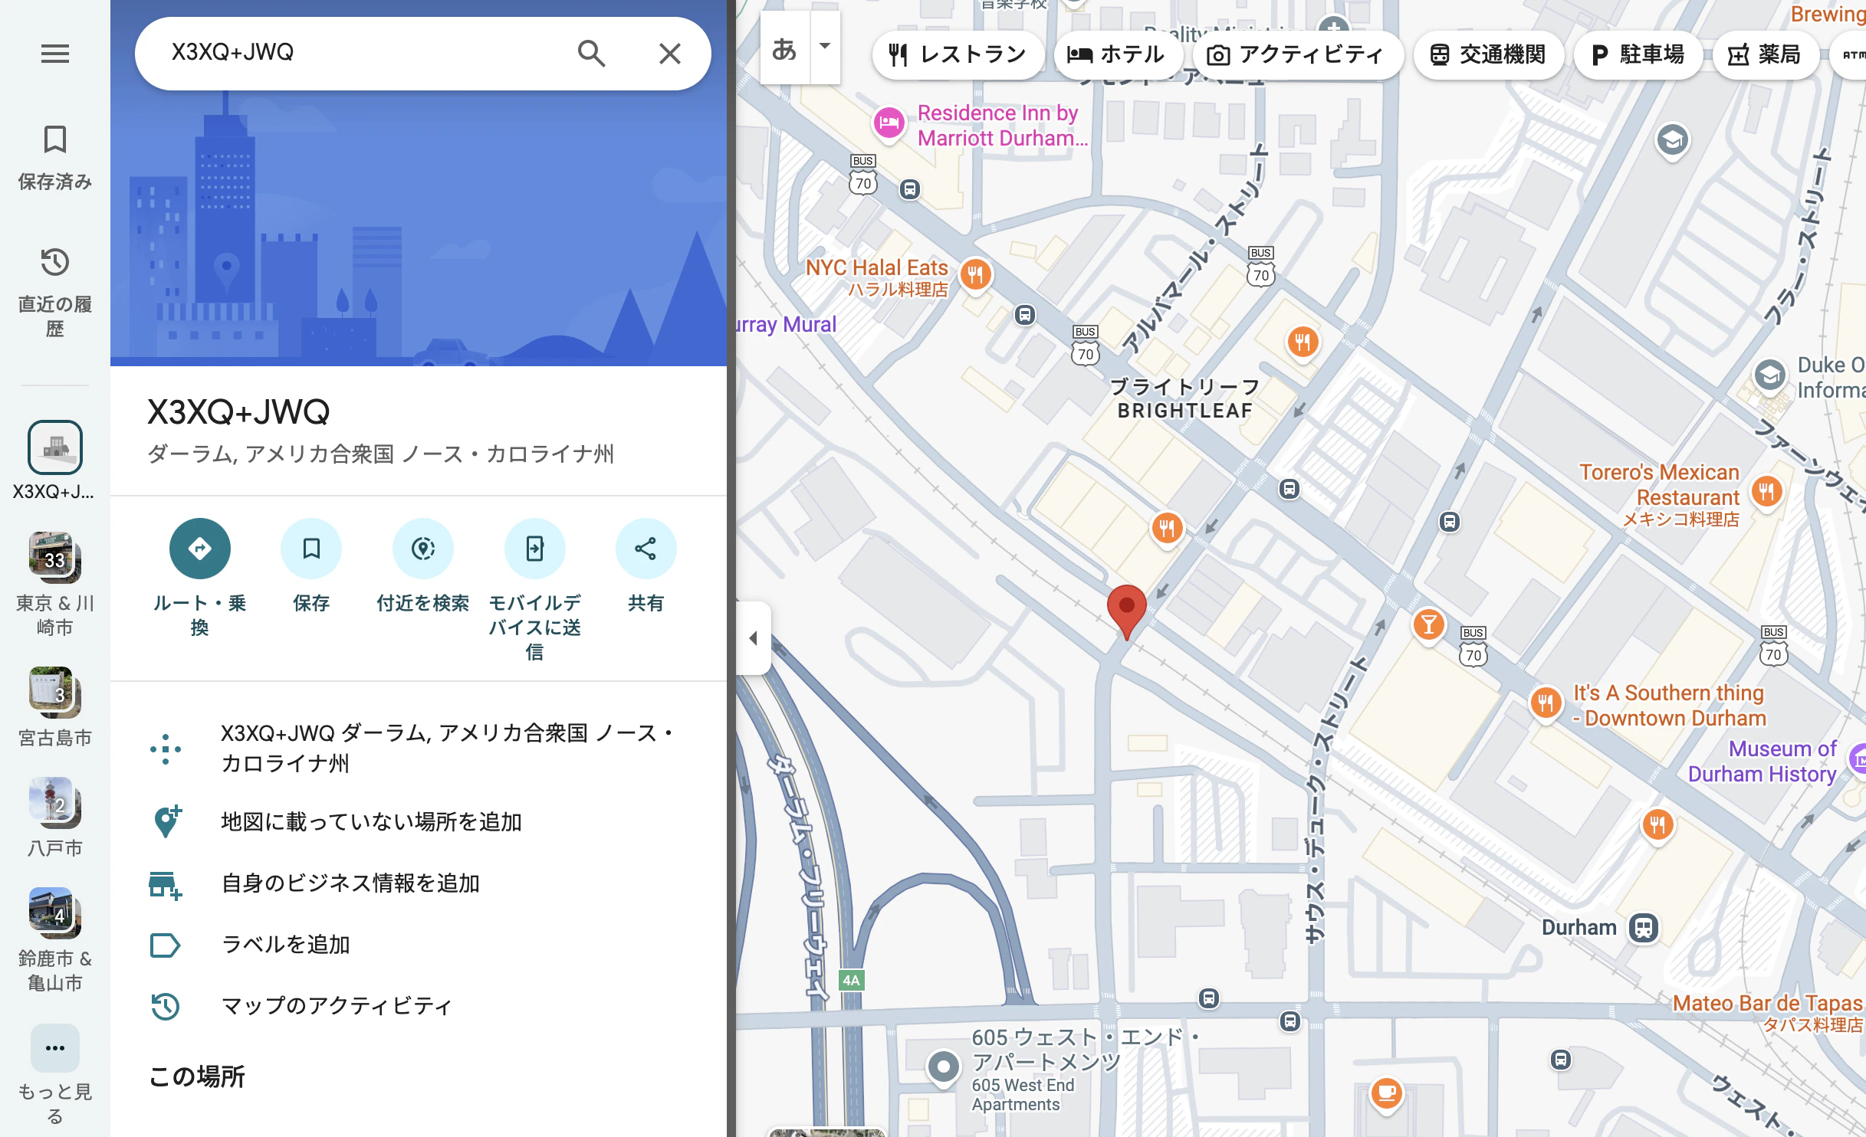Open the input method language dropdown arrow
Image resolution: width=1866 pixels, height=1137 pixels.
coord(825,48)
